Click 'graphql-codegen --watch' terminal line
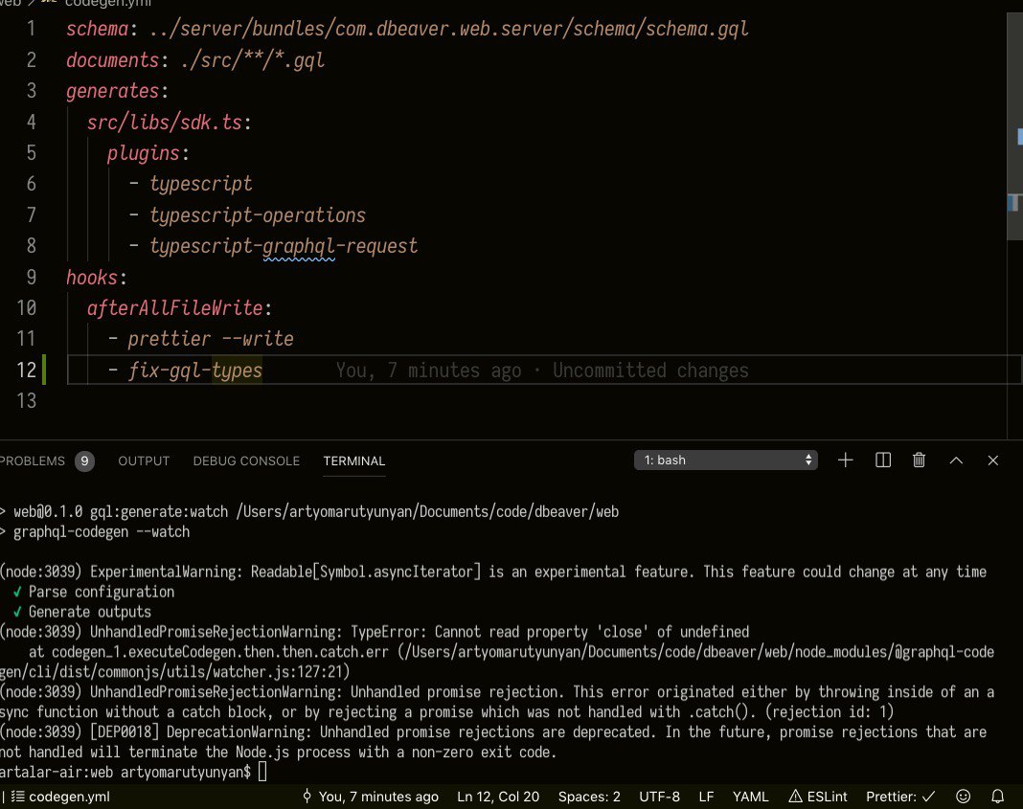Viewport: 1023px width, 809px height. [102, 531]
